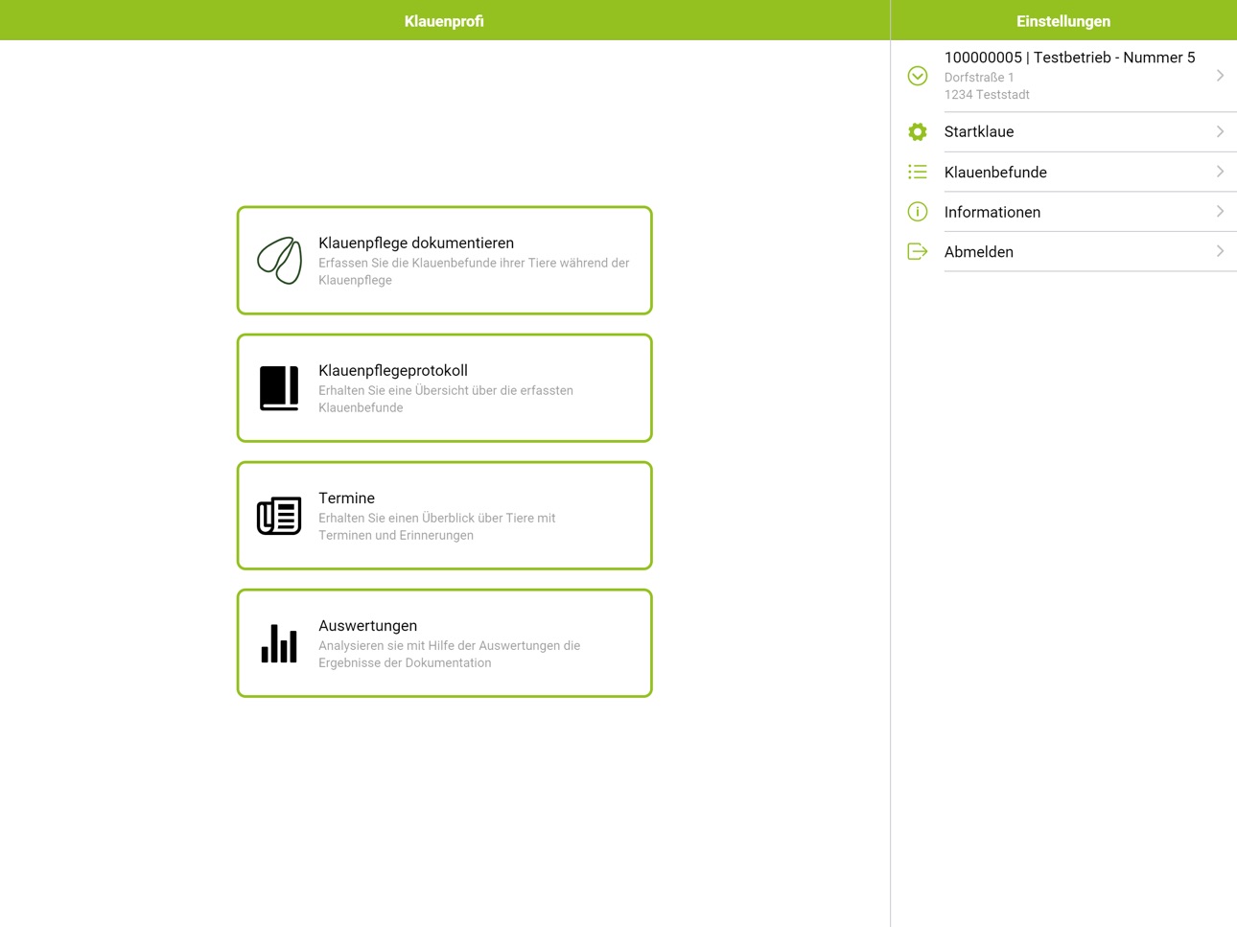Expand Startklaue via its right chevron
Viewport: 1237px width, 927px height.
[x=1220, y=132]
